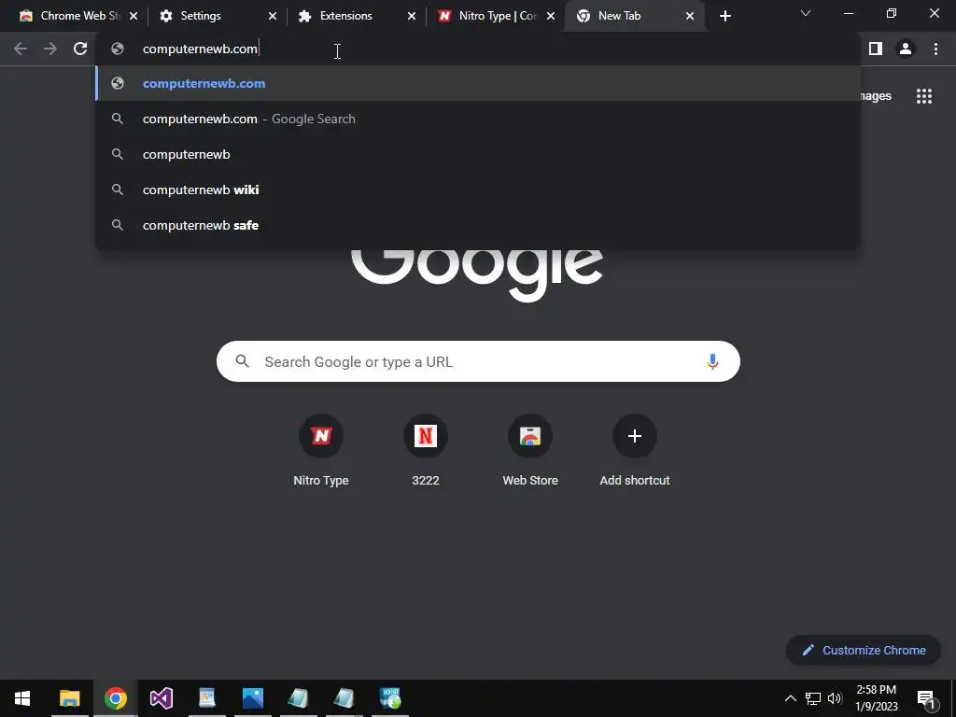Go back with the back arrow
Viewport: 956px width, 717px height.
pos(21,49)
